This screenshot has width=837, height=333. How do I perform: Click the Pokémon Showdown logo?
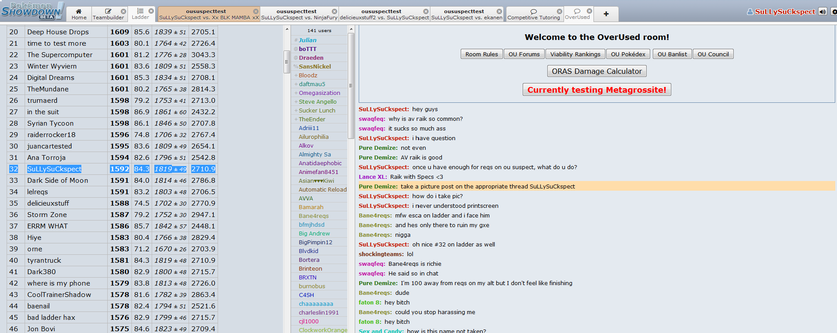32,11
